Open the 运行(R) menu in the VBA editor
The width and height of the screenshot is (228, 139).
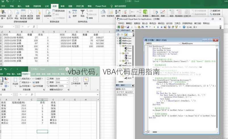coord(169,23)
